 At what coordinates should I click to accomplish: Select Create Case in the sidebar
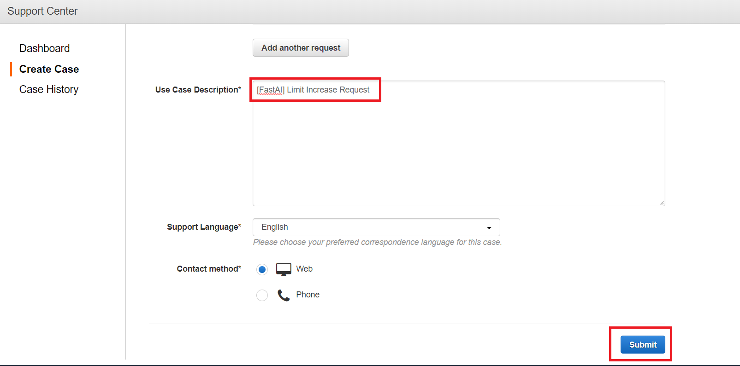[49, 69]
